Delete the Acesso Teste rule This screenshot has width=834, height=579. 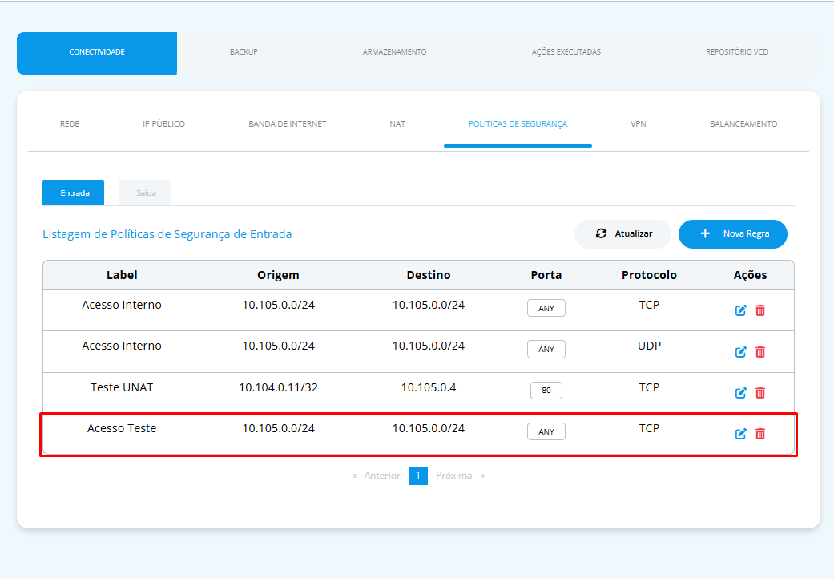coord(760,434)
